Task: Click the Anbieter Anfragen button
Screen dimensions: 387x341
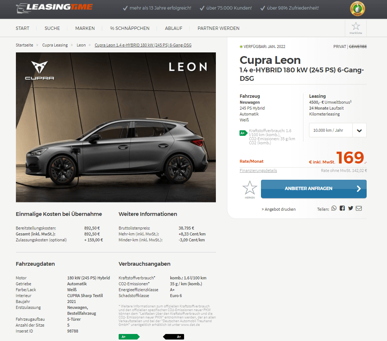Action: pyautogui.click(x=314, y=189)
